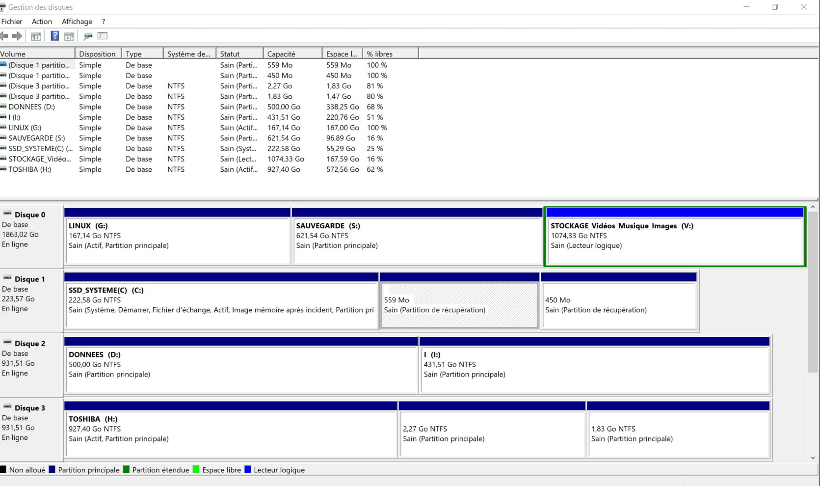Click the green Espace libre legend swatch
This screenshot has width=820, height=486.
(196, 470)
